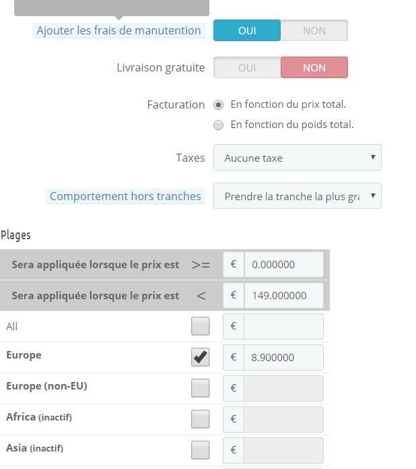This screenshot has width=416, height=469.
Task: Click the minimum price field 0.000000
Action: pos(283,264)
